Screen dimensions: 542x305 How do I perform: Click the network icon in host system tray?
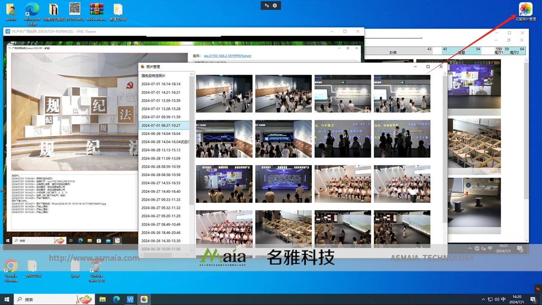(x=490, y=299)
